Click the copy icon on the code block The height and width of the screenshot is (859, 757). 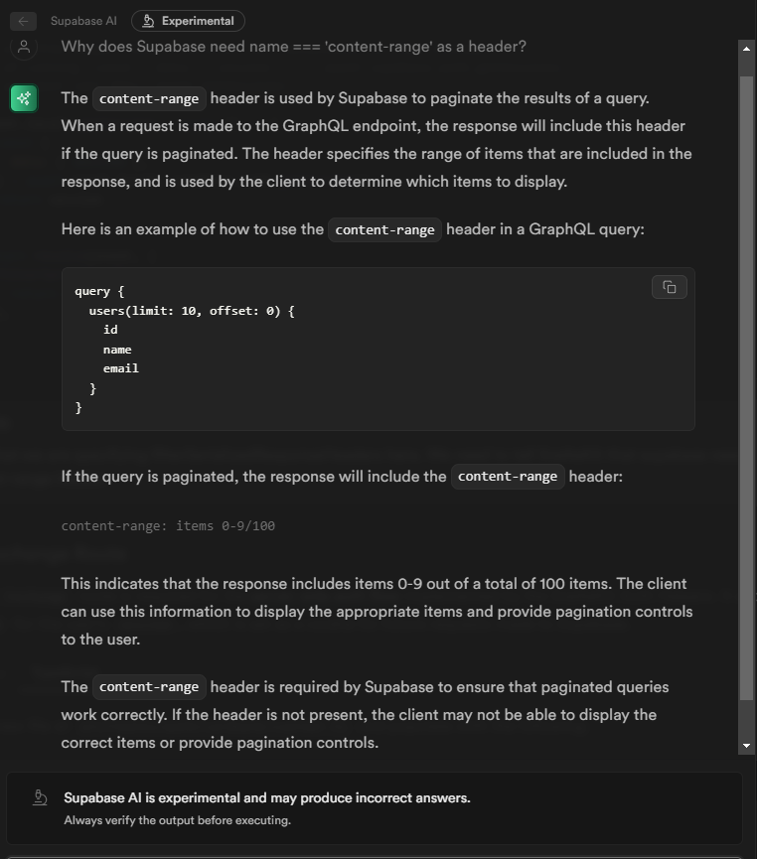click(669, 287)
